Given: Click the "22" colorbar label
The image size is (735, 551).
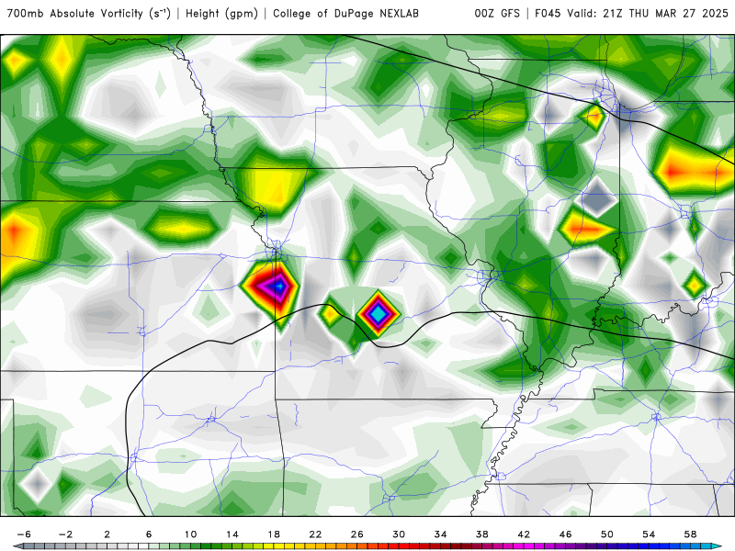Looking at the screenshot, I should tap(315, 534).
